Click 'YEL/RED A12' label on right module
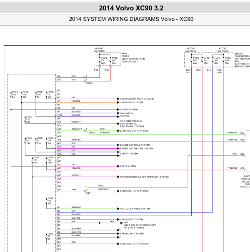This screenshot has height=252, width=250. tap(236, 168)
